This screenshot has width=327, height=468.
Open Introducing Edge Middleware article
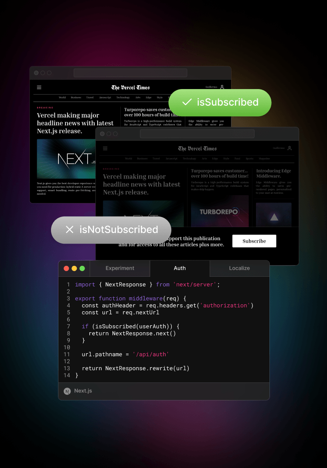point(274,173)
